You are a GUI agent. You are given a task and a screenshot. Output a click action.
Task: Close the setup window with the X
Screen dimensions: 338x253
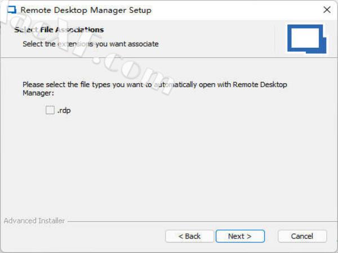pyautogui.click(x=326, y=10)
